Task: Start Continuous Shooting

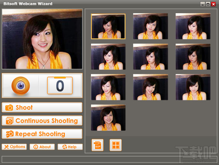Action: click(x=42, y=120)
